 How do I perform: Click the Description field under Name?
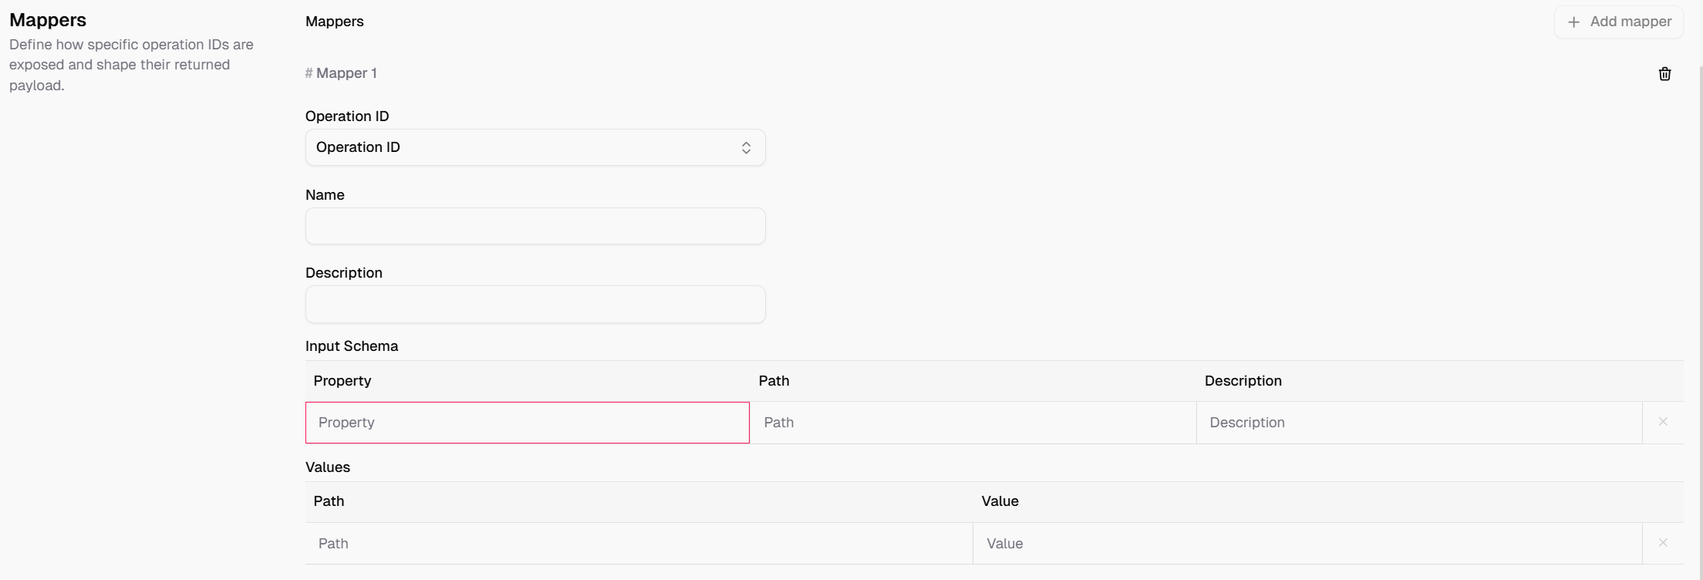(535, 304)
